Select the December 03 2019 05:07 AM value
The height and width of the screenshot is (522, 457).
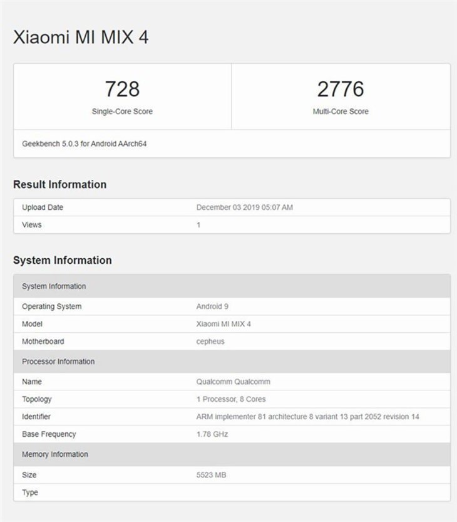pyautogui.click(x=245, y=207)
